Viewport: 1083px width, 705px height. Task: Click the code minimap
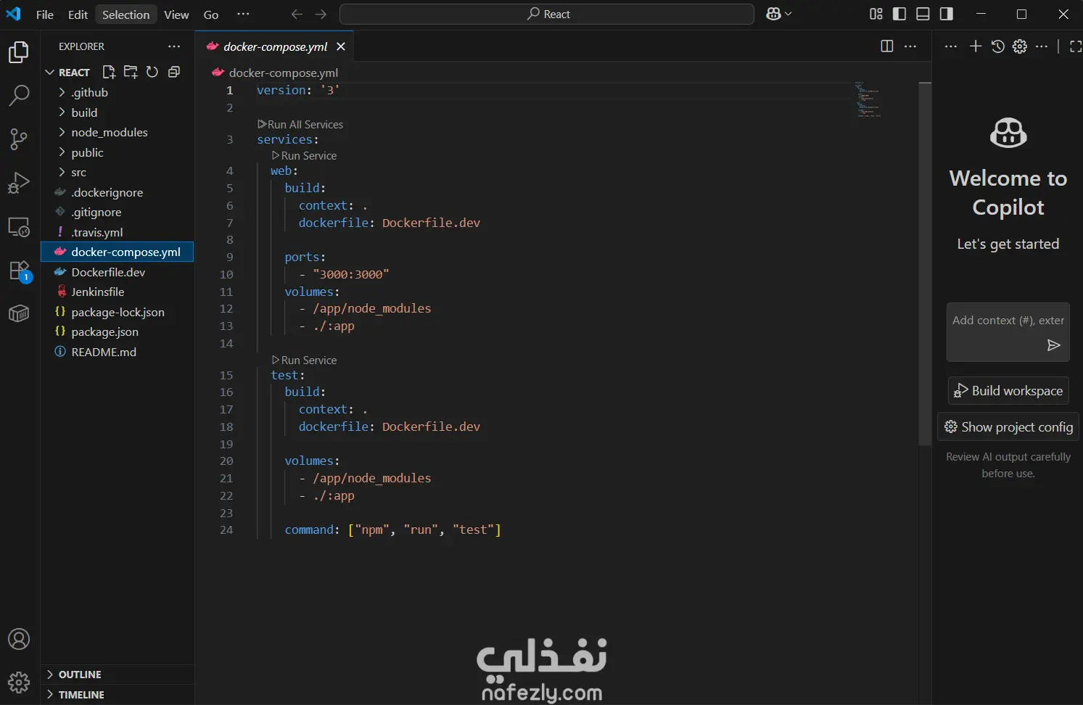[868, 99]
